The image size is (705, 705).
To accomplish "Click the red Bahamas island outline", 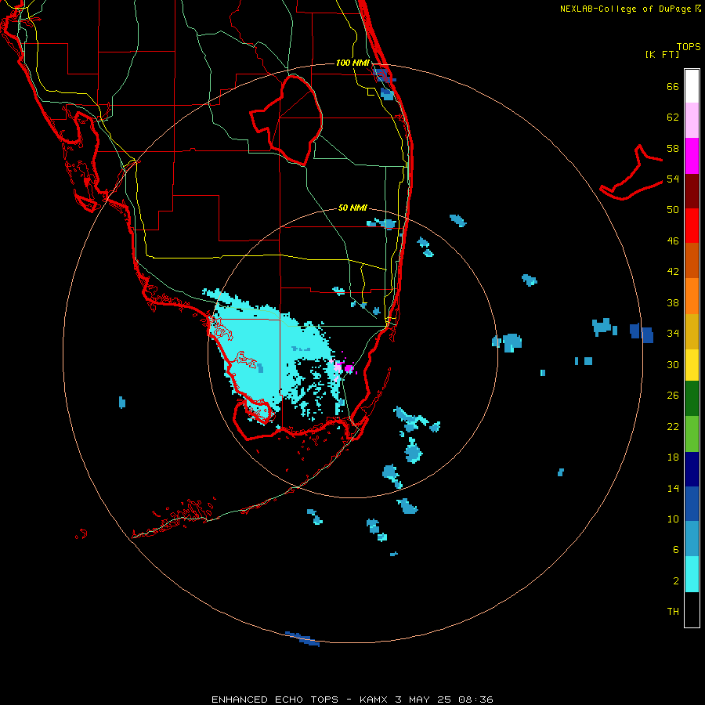I will (631, 173).
